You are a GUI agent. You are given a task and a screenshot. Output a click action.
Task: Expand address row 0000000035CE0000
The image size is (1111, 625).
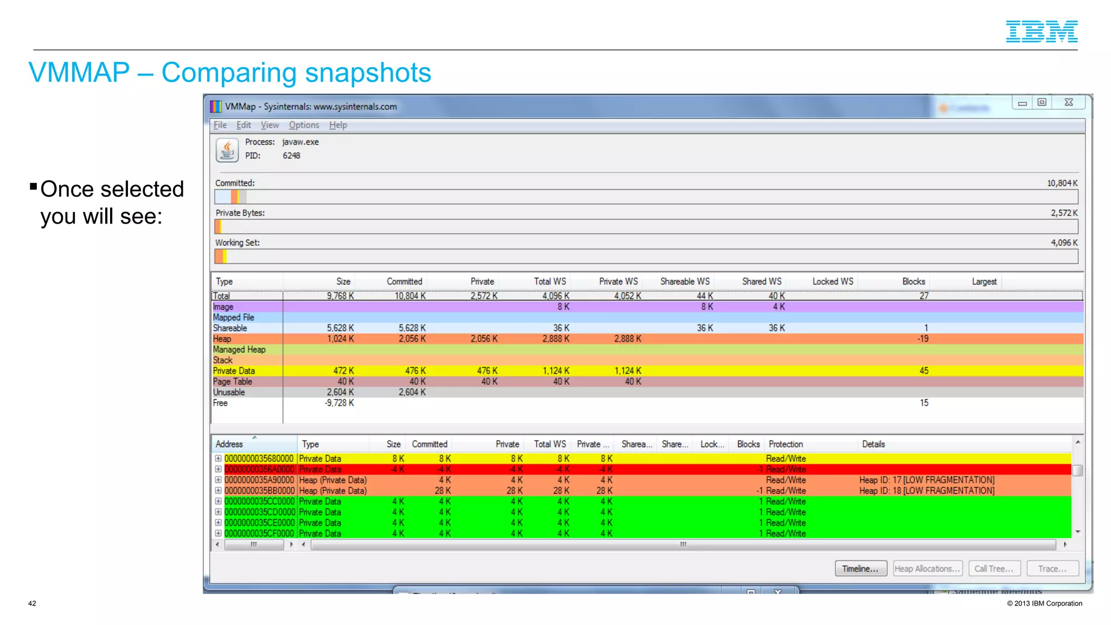pyautogui.click(x=218, y=522)
